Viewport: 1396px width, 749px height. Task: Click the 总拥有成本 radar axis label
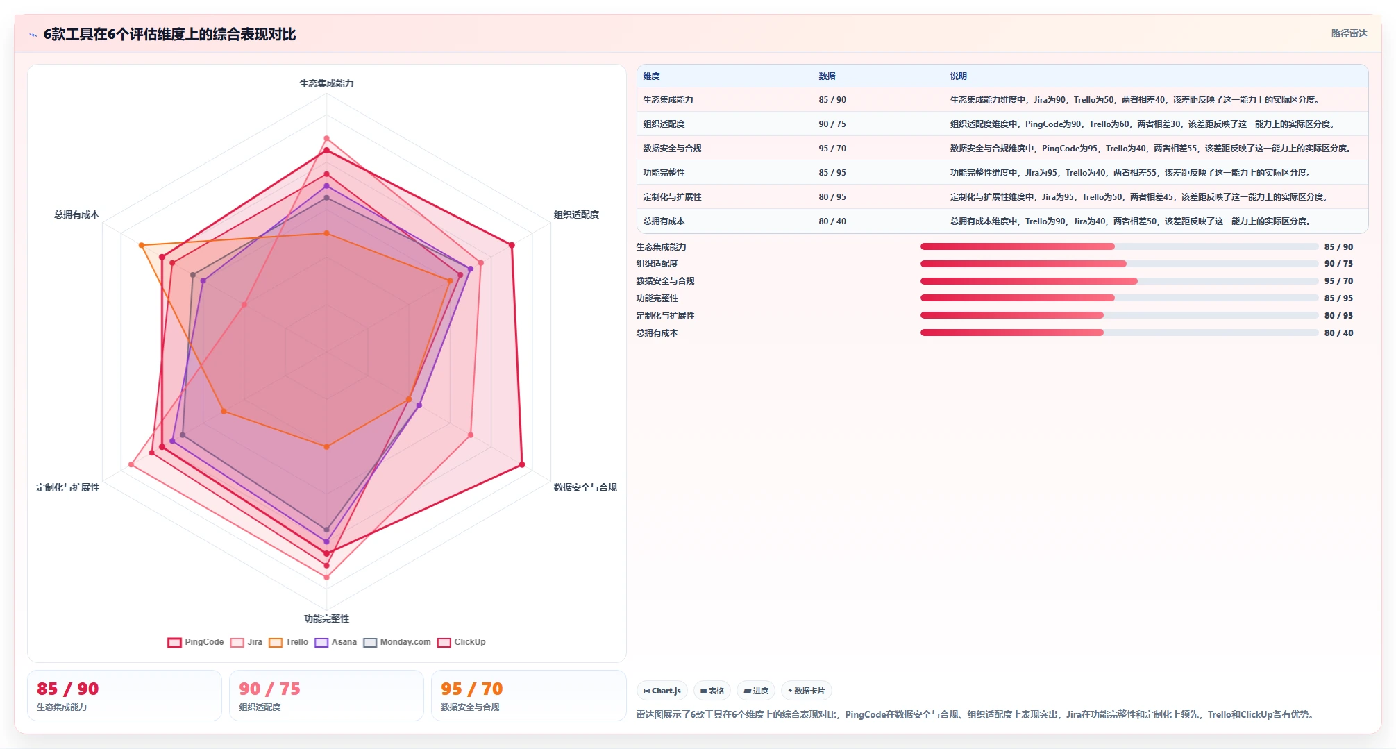click(x=76, y=214)
